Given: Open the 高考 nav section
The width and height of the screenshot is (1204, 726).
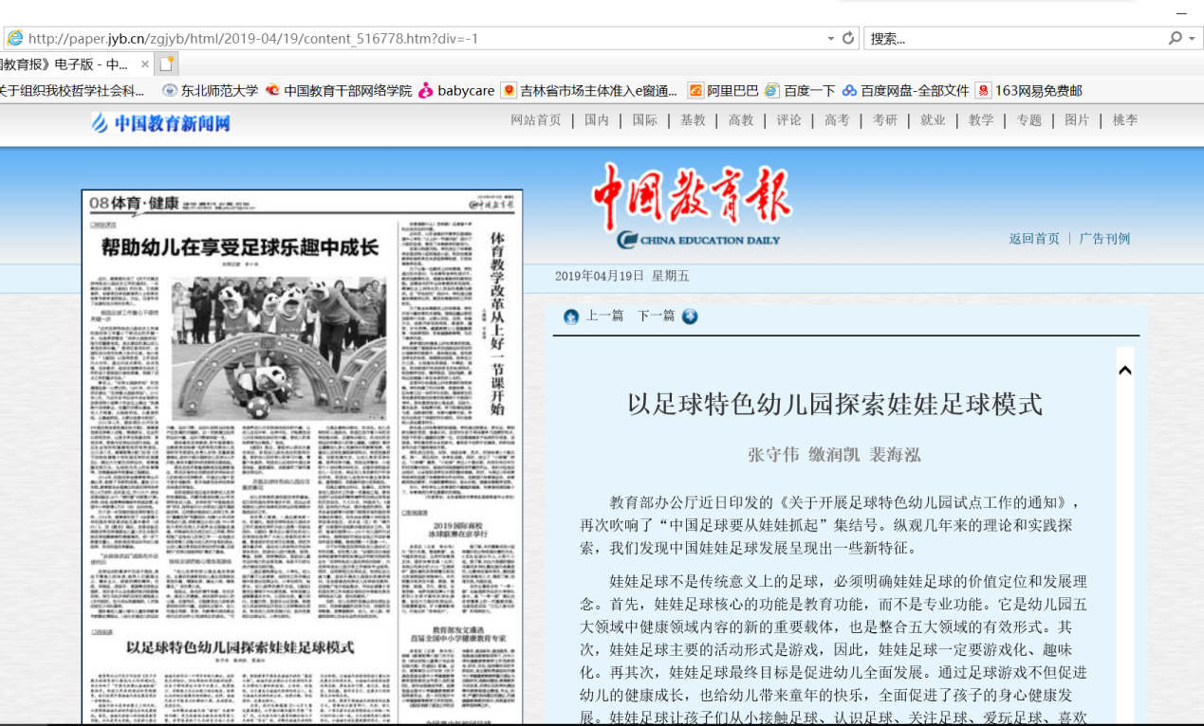Looking at the screenshot, I should pos(837,120).
